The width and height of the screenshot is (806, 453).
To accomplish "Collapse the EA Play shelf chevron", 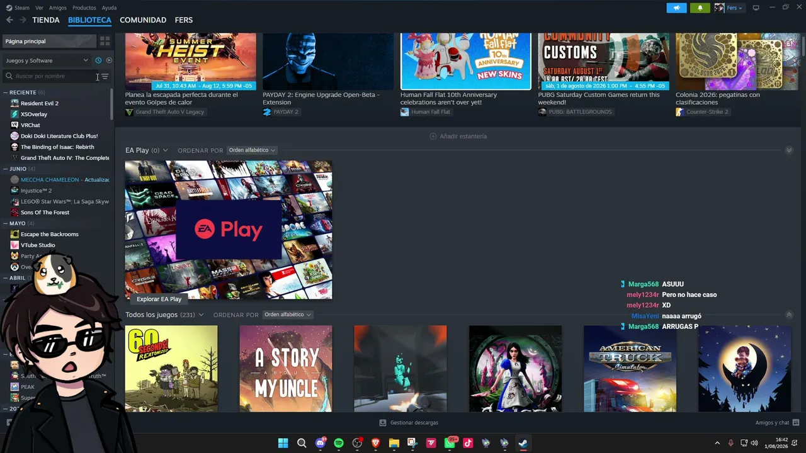I will 789,150.
